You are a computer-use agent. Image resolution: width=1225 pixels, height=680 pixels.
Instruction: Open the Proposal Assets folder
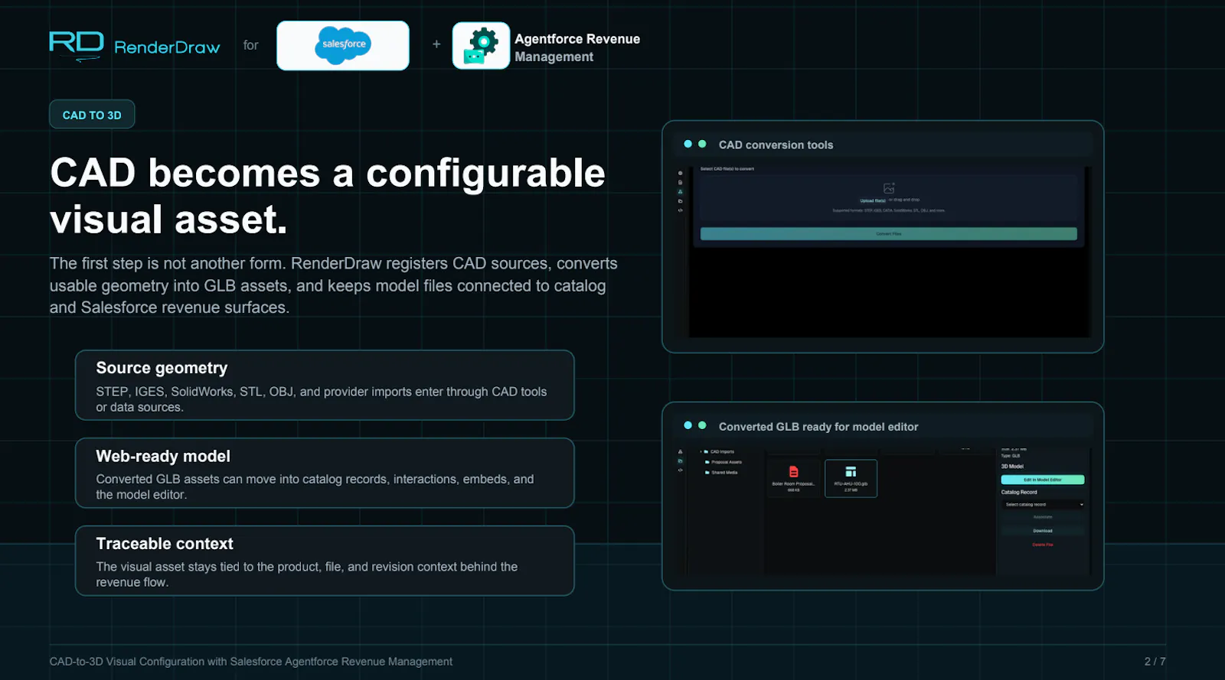coord(724,462)
